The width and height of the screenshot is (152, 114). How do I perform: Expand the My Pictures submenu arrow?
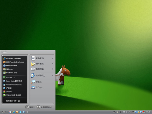53,64
